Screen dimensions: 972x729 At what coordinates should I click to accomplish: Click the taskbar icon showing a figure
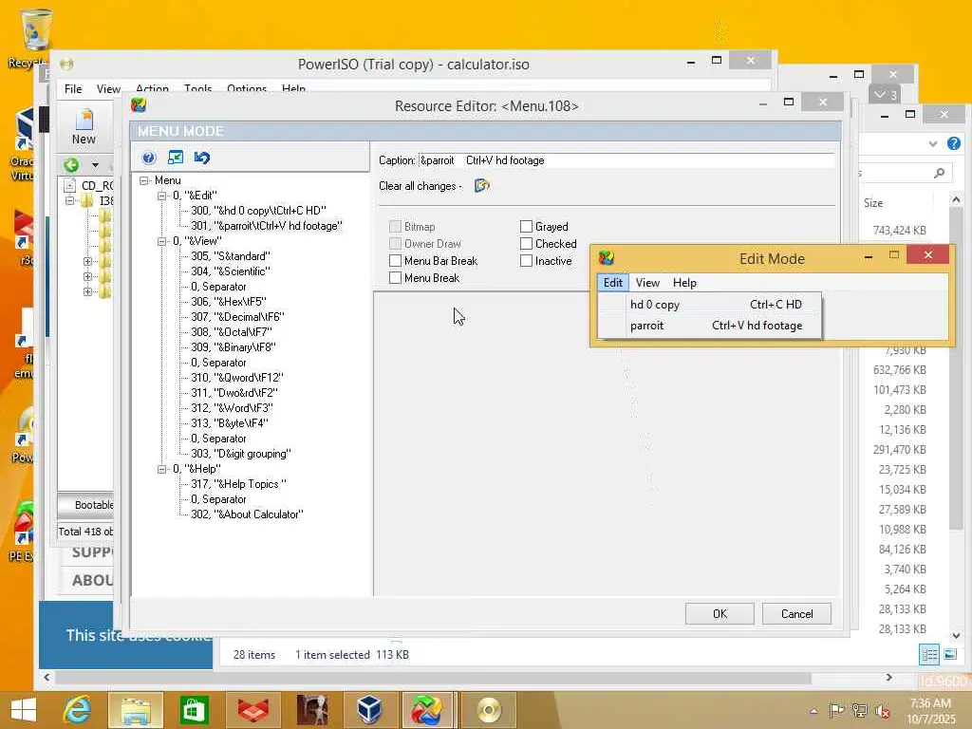click(x=311, y=710)
